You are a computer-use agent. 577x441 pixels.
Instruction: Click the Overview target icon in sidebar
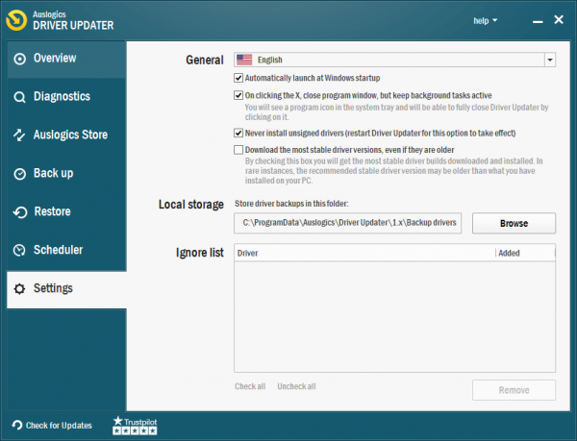19,59
